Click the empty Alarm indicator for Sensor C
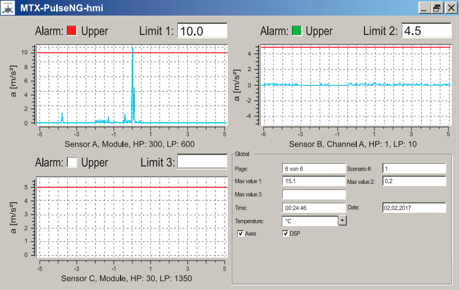459x290 pixels. [72, 162]
